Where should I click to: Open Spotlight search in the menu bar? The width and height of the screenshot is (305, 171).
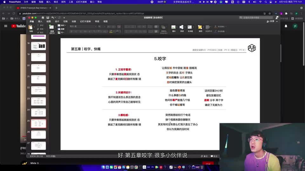coord(266,2)
